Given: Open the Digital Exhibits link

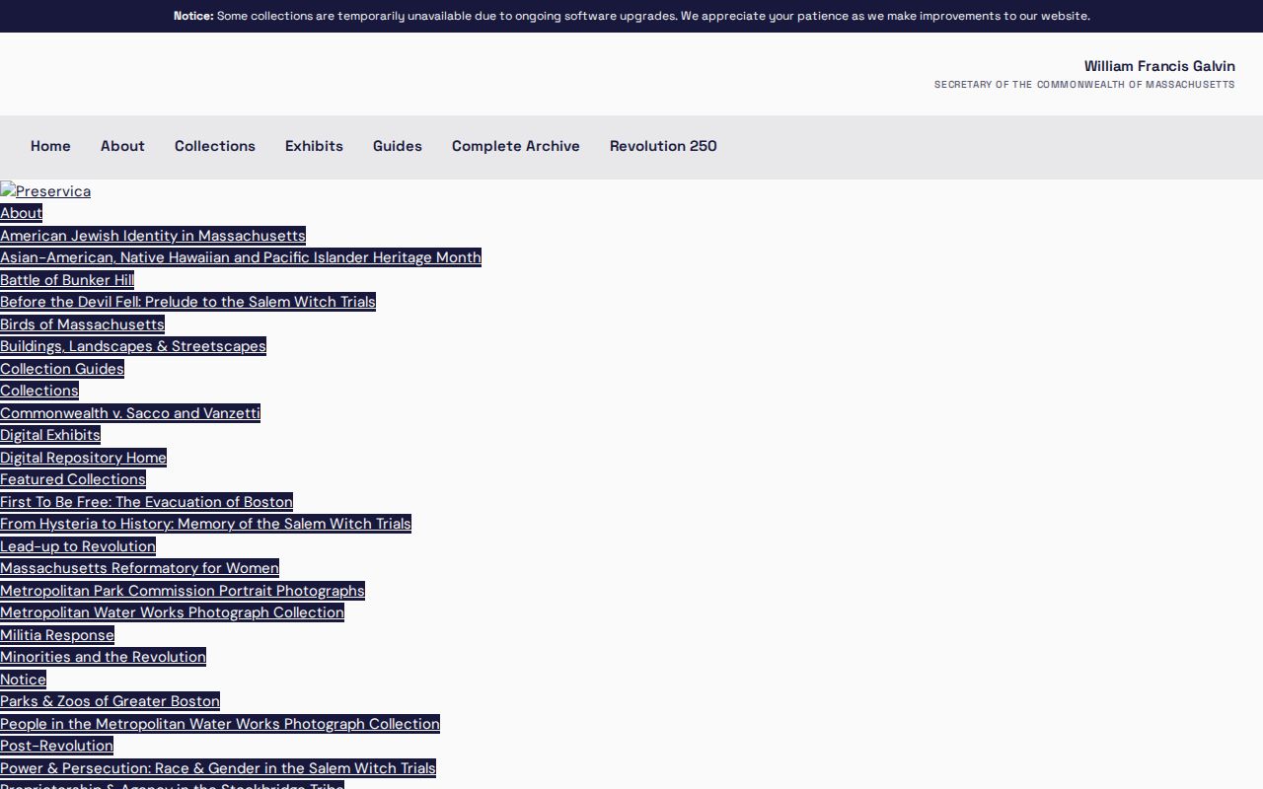Looking at the screenshot, I should [50, 435].
